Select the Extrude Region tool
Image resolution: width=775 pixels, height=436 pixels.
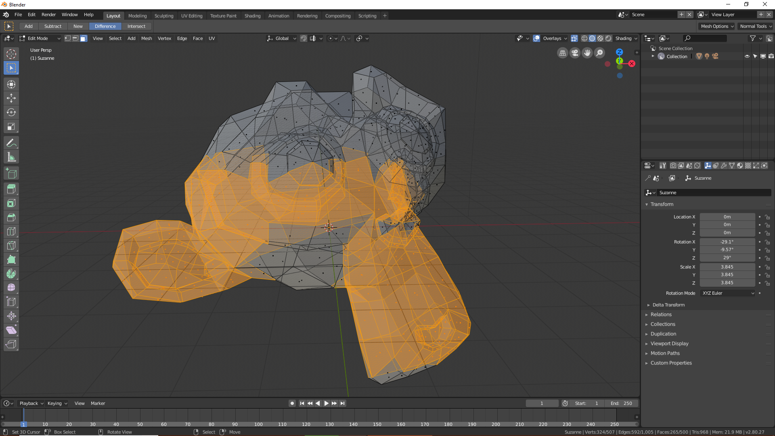[11, 189]
